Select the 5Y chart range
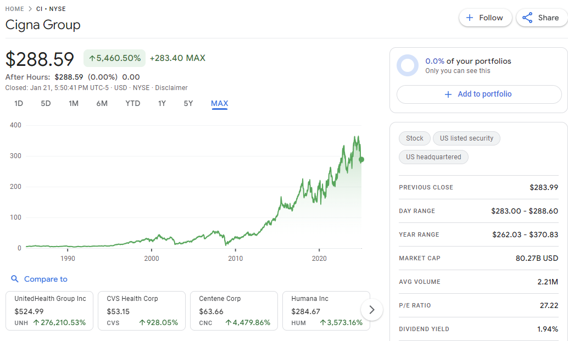 188,104
